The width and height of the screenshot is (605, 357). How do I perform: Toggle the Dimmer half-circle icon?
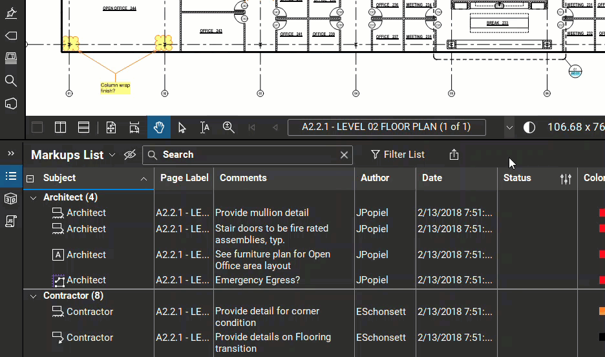point(529,127)
